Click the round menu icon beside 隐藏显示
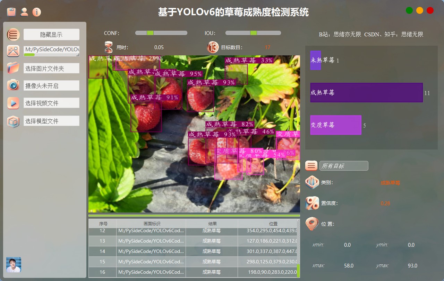Screen dimensions: 444x281 point(13,35)
